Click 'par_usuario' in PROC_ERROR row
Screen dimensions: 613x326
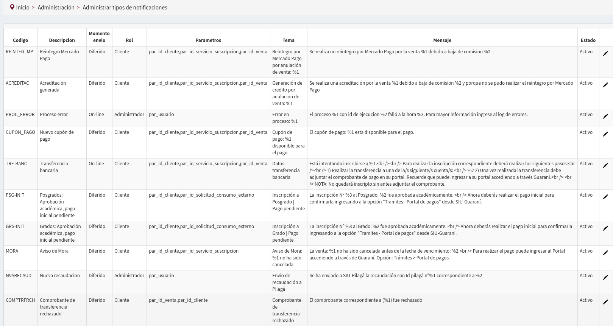tap(161, 114)
